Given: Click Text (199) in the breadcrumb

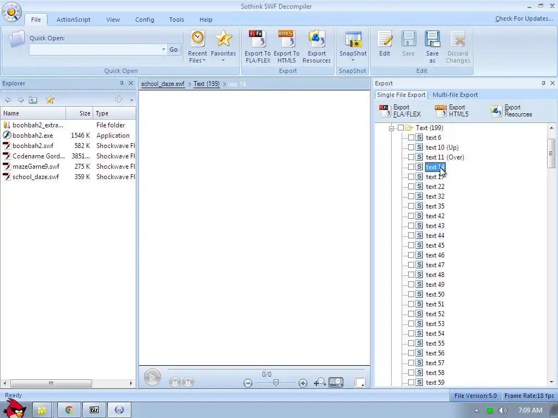Looking at the screenshot, I should coord(207,84).
